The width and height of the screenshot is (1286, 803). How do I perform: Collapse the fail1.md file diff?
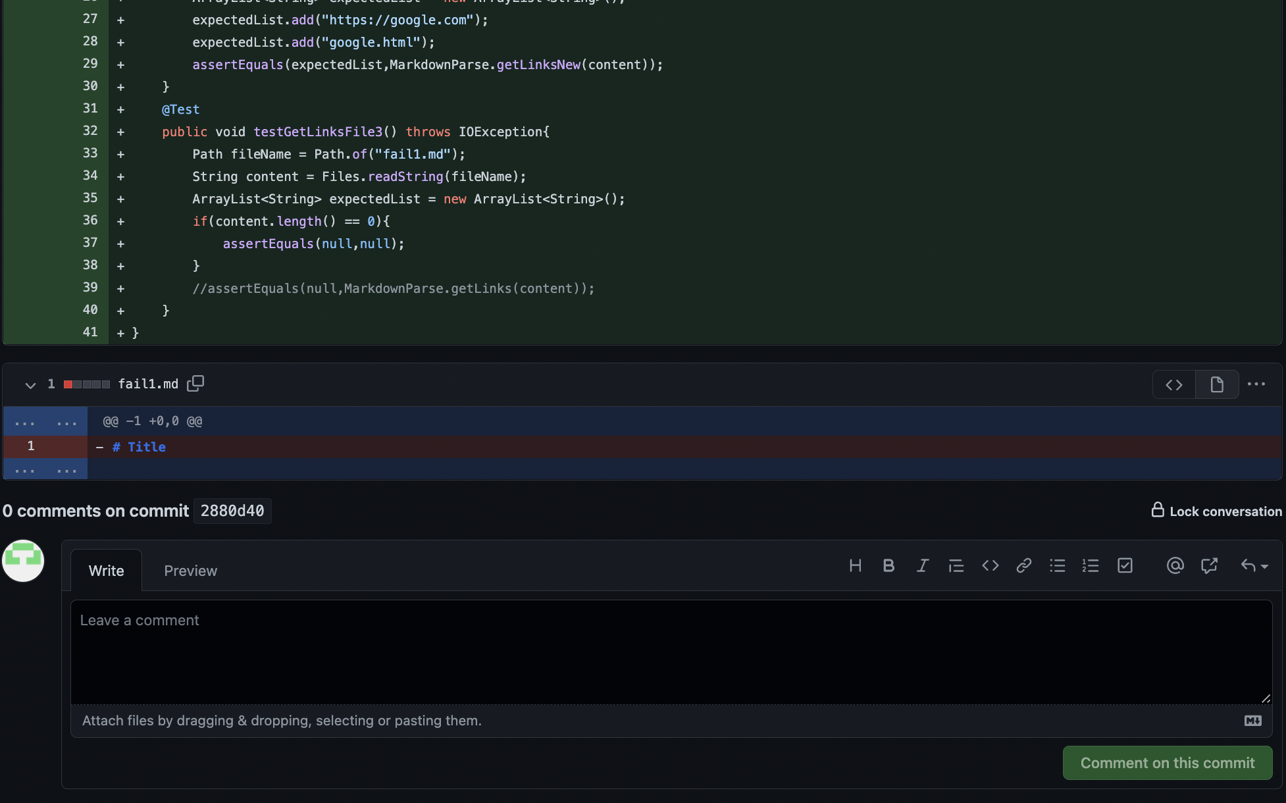pos(30,384)
